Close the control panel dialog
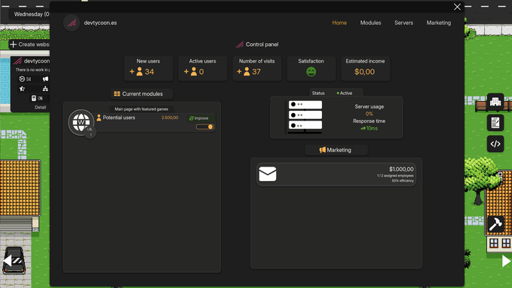The width and height of the screenshot is (512, 288). (x=457, y=7)
